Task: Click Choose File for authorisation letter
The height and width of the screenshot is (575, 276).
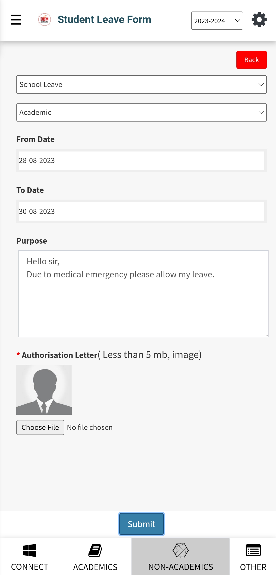Action: (40, 427)
